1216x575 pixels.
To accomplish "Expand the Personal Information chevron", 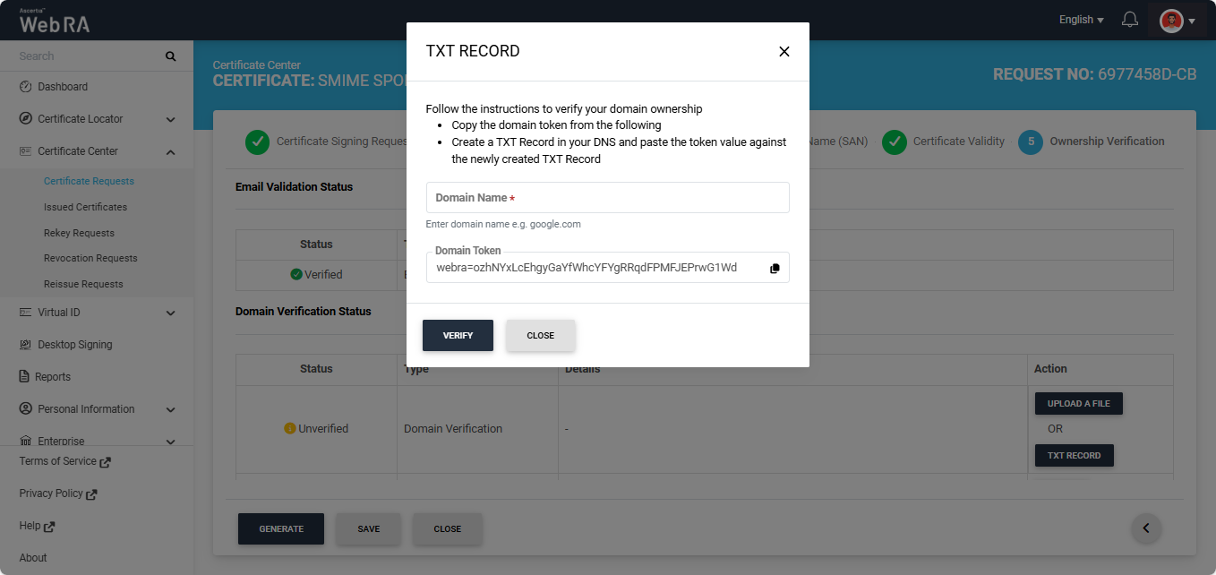I will [x=171, y=409].
